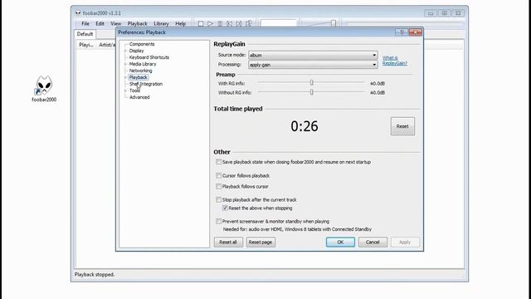Toggle Playback follows cursor checkbox

click(x=219, y=186)
